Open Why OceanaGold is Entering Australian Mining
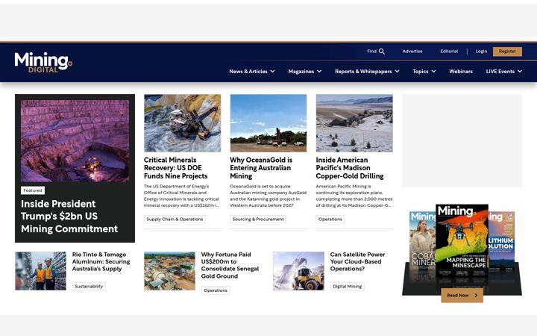Image resolution: width=537 pixels, height=336 pixels. (x=261, y=168)
